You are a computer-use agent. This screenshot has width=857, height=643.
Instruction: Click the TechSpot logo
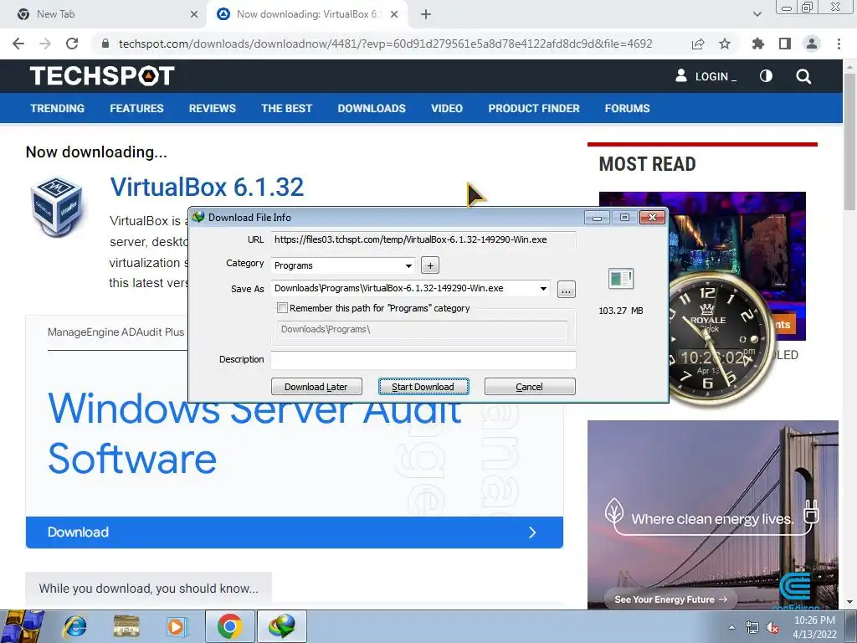click(x=102, y=75)
